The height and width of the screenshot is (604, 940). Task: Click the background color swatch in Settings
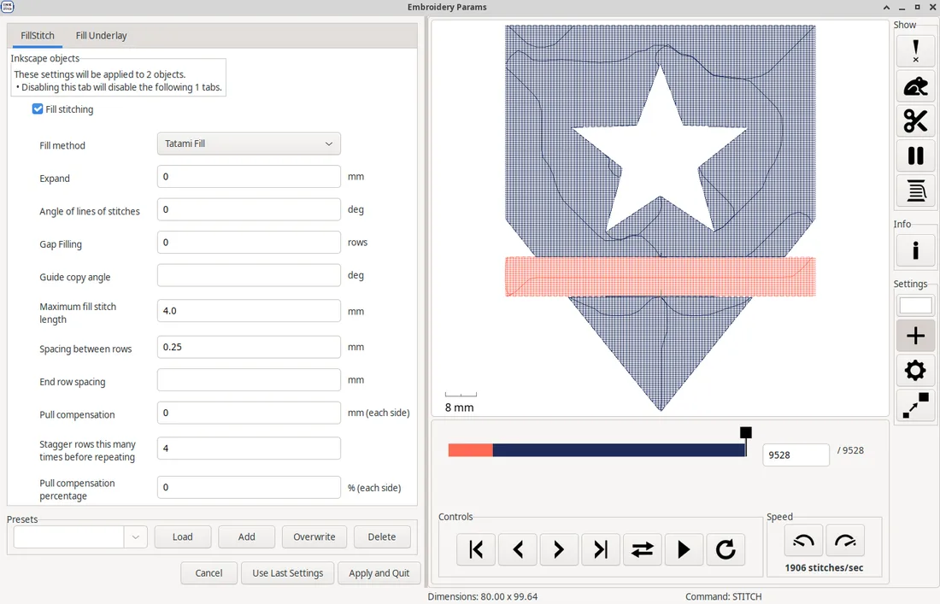coord(915,305)
